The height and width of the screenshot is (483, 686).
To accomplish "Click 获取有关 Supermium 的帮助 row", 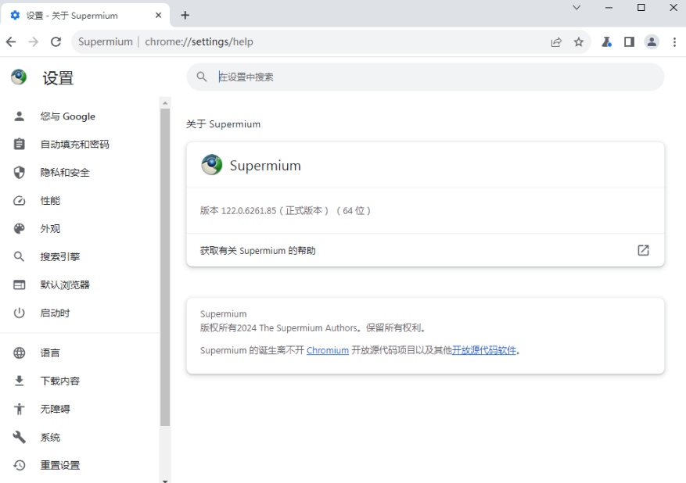I will click(426, 250).
